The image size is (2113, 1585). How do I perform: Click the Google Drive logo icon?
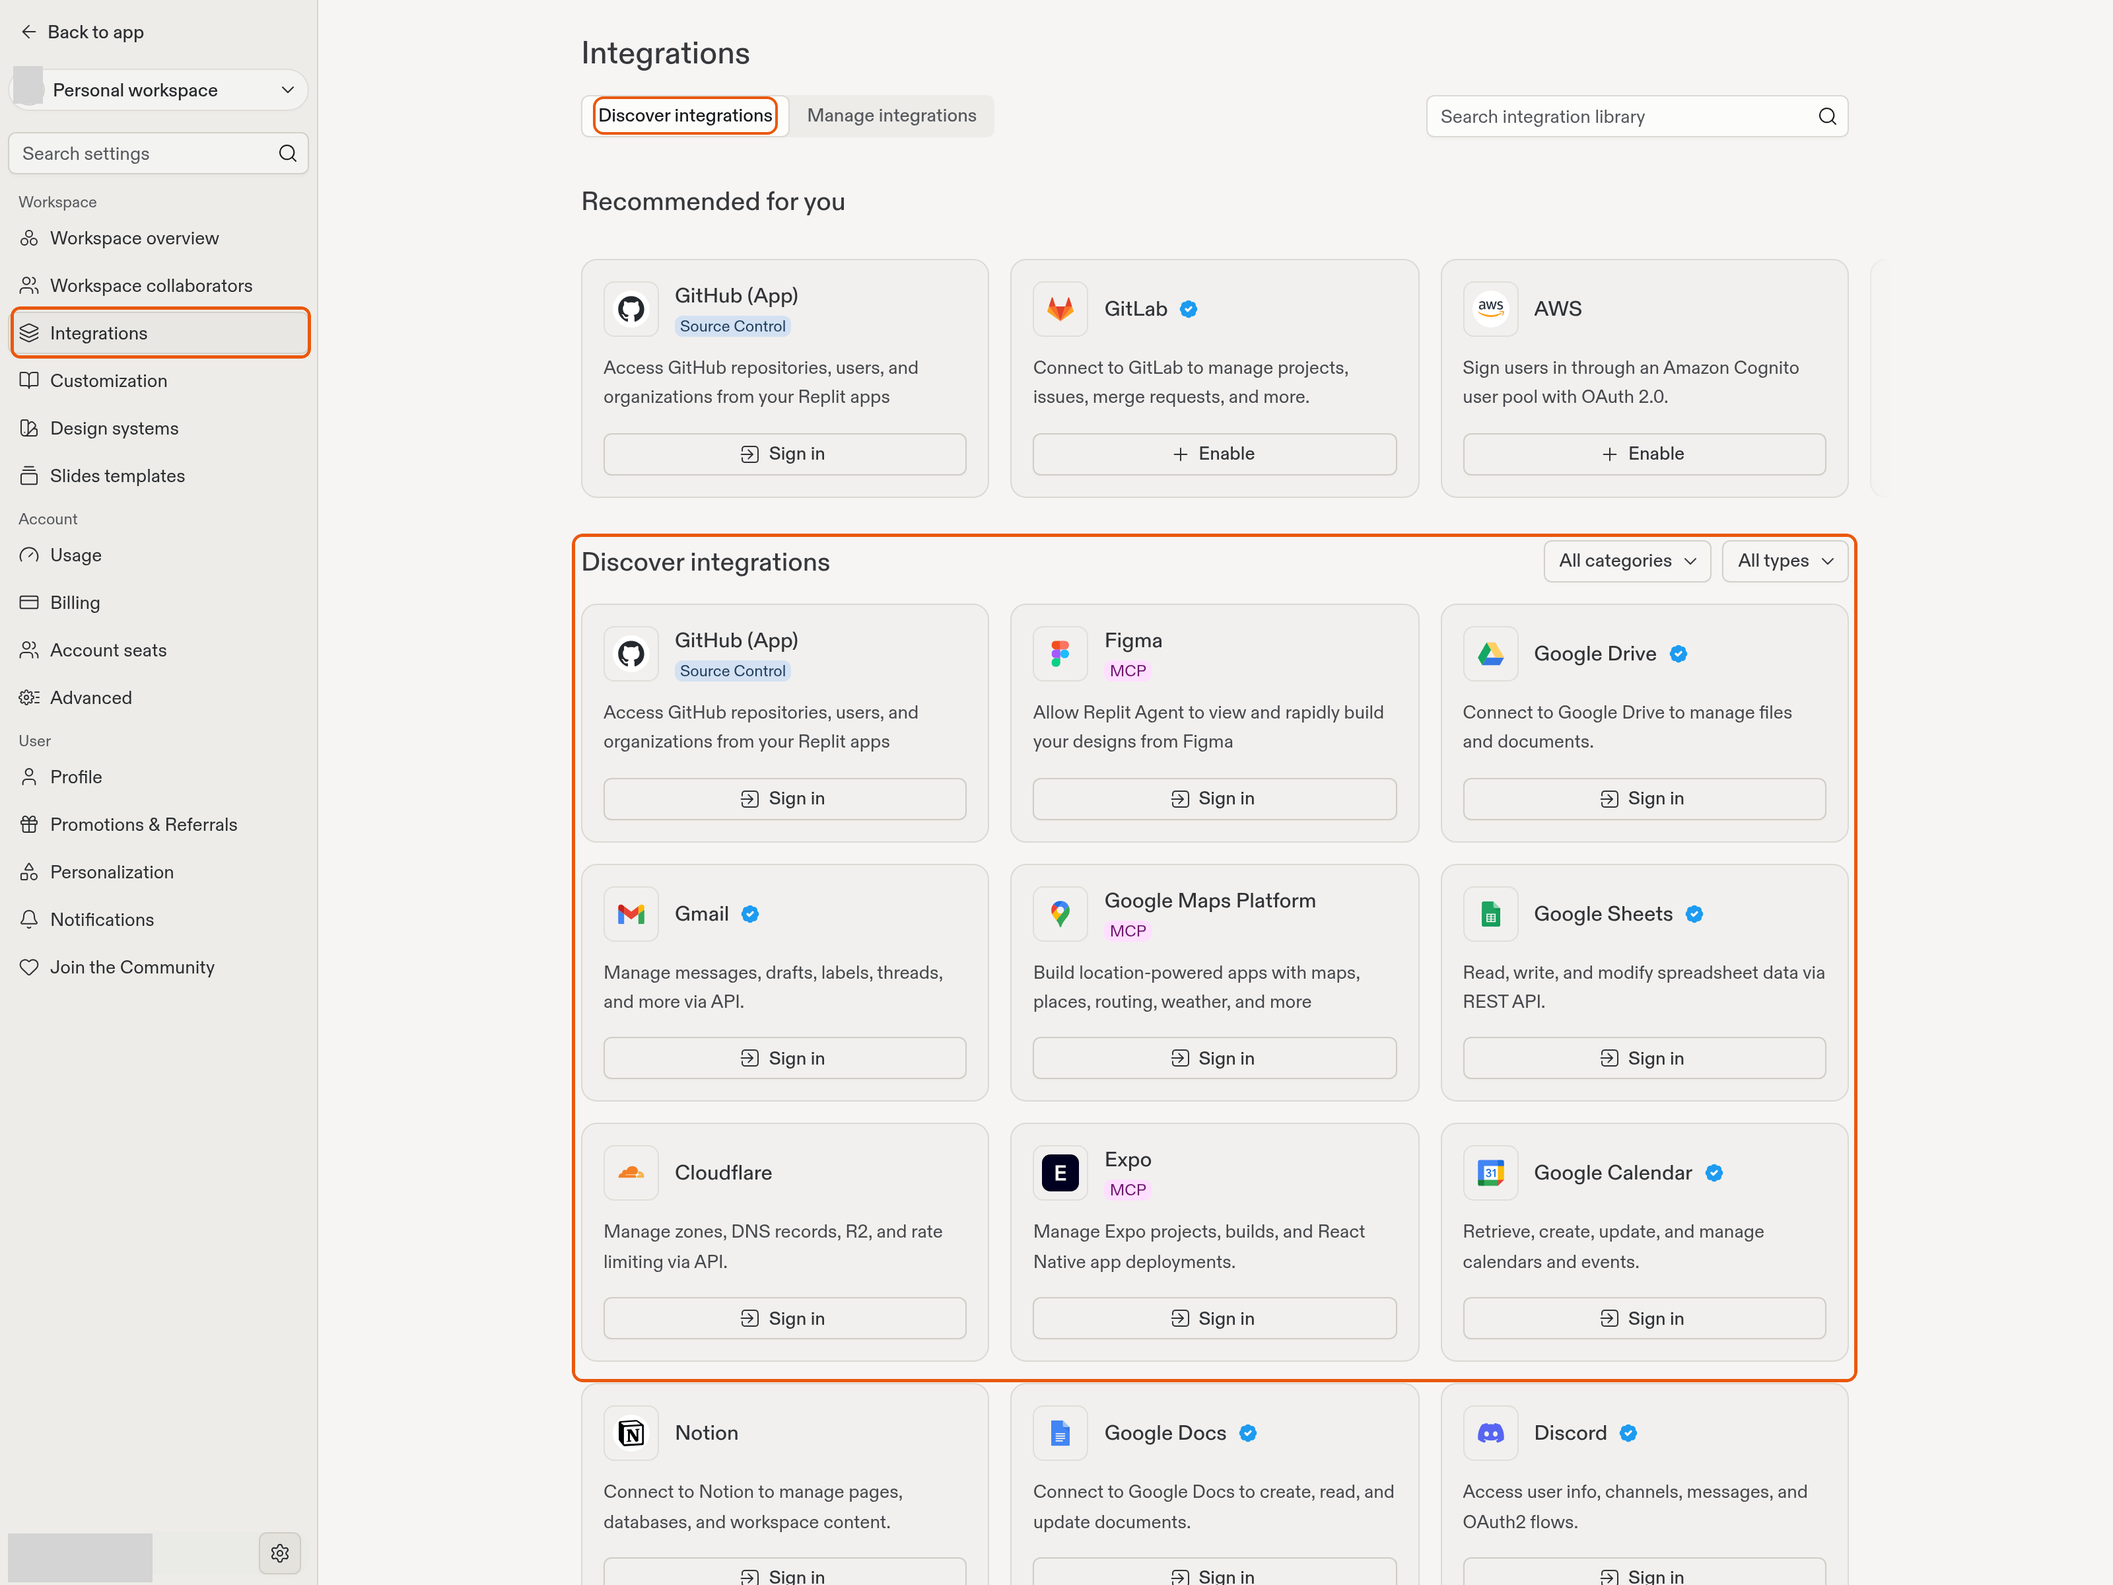[x=1490, y=654]
